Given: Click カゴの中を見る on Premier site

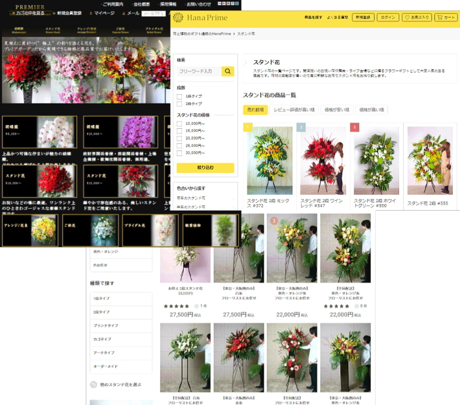Looking at the screenshot, I should coord(30,13).
